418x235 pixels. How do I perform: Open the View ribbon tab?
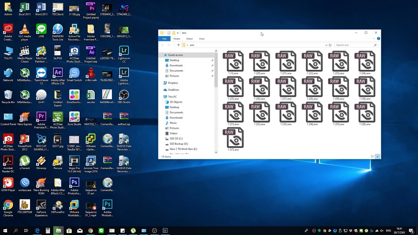click(x=202, y=39)
